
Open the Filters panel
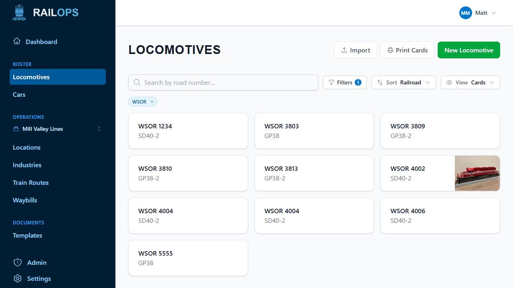pos(345,82)
